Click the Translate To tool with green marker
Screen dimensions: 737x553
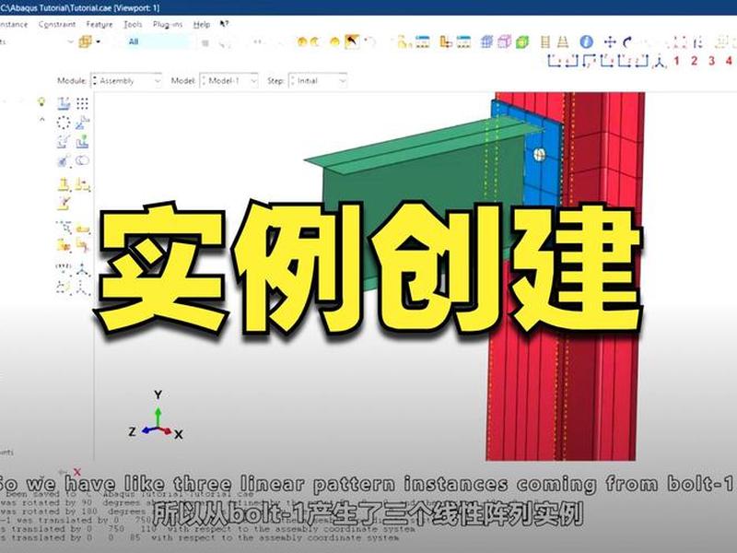83,141
